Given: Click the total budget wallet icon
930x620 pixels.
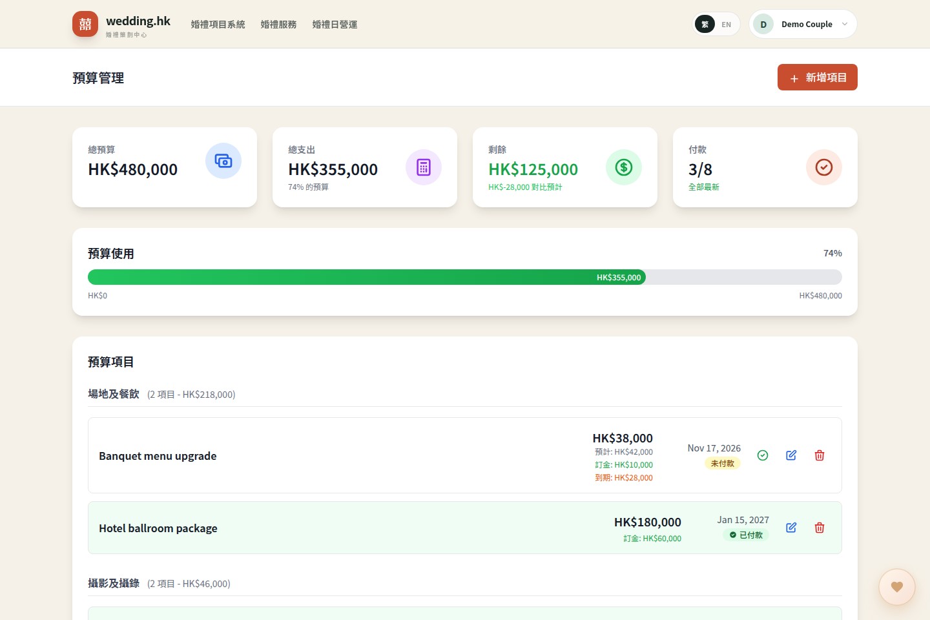Looking at the screenshot, I should pyautogui.click(x=223, y=161).
